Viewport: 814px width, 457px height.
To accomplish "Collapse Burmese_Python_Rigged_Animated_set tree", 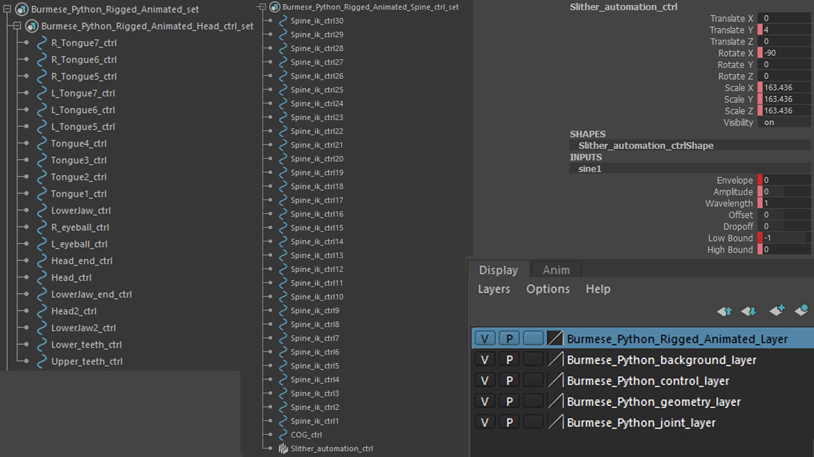I will [x=7, y=9].
